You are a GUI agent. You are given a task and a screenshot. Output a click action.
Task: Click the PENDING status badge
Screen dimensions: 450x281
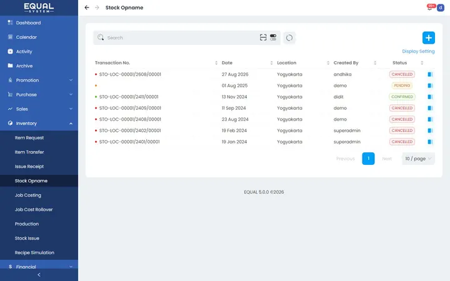tap(402, 86)
